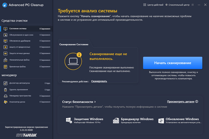The width and height of the screenshot is (209, 139).
Task: Close the Advanced PC Cleanup window
Action: pyautogui.click(x=205, y=5)
